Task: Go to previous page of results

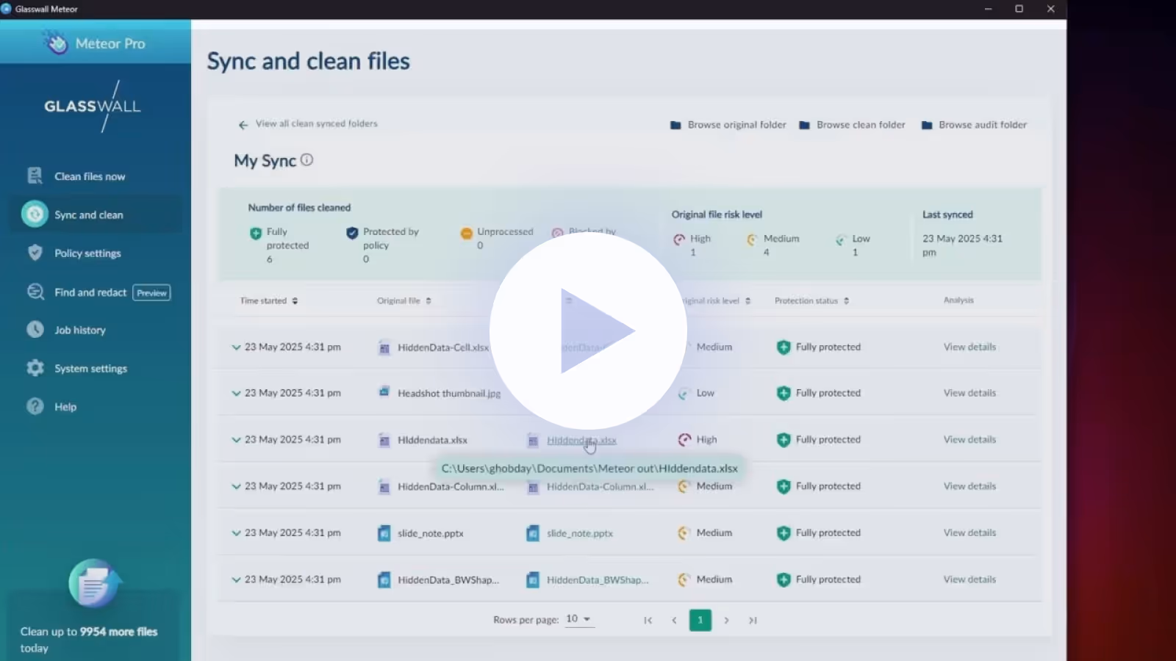Action: [x=674, y=621]
